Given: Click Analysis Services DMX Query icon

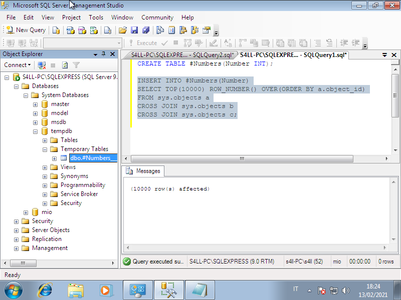Looking at the screenshot, I should click(x=82, y=30).
